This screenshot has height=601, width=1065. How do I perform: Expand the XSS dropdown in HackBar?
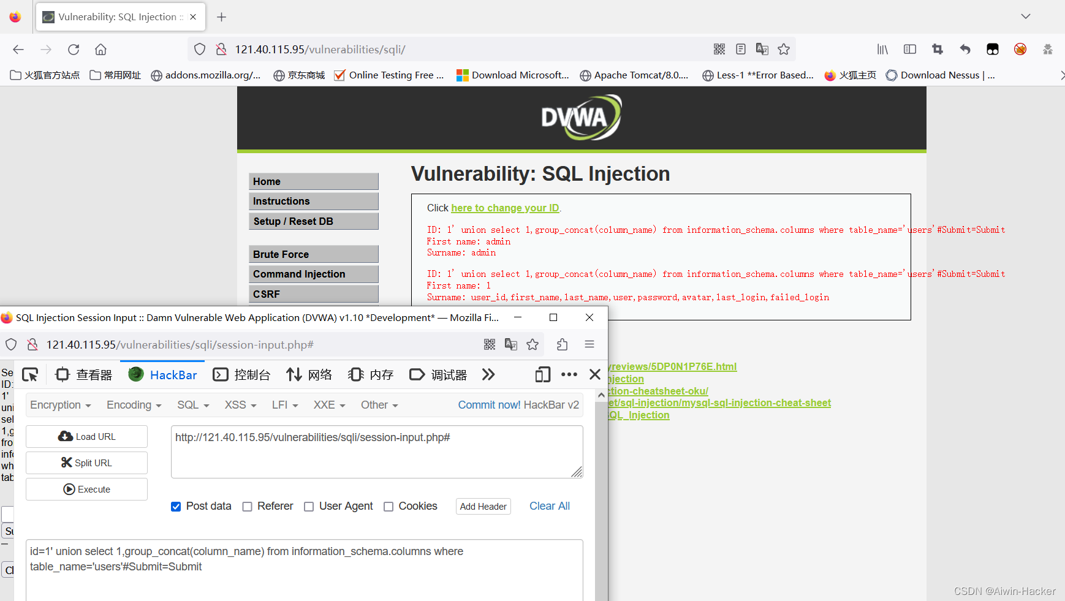(240, 405)
